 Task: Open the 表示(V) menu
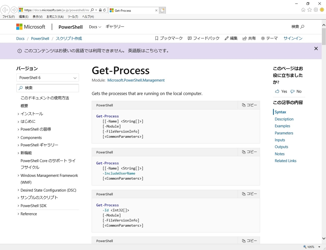click(x=37, y=17)
